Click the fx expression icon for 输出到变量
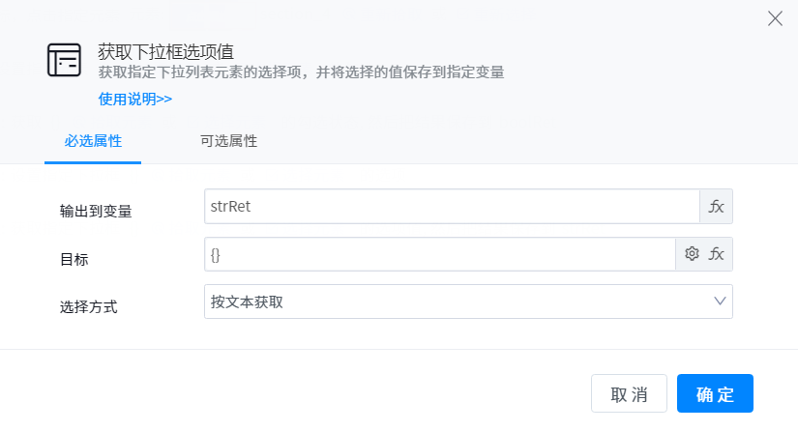The image size is (798, 431). [x=717, y=207]
